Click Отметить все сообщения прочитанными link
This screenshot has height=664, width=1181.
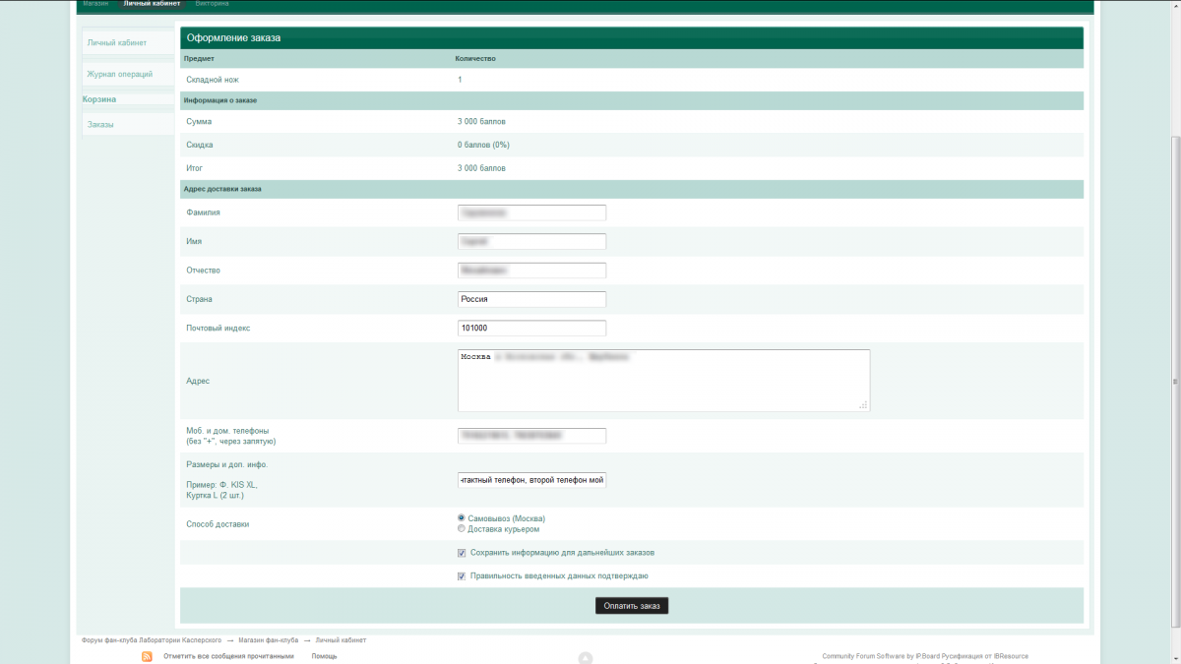pyautogui.click(x=228, y=656)
